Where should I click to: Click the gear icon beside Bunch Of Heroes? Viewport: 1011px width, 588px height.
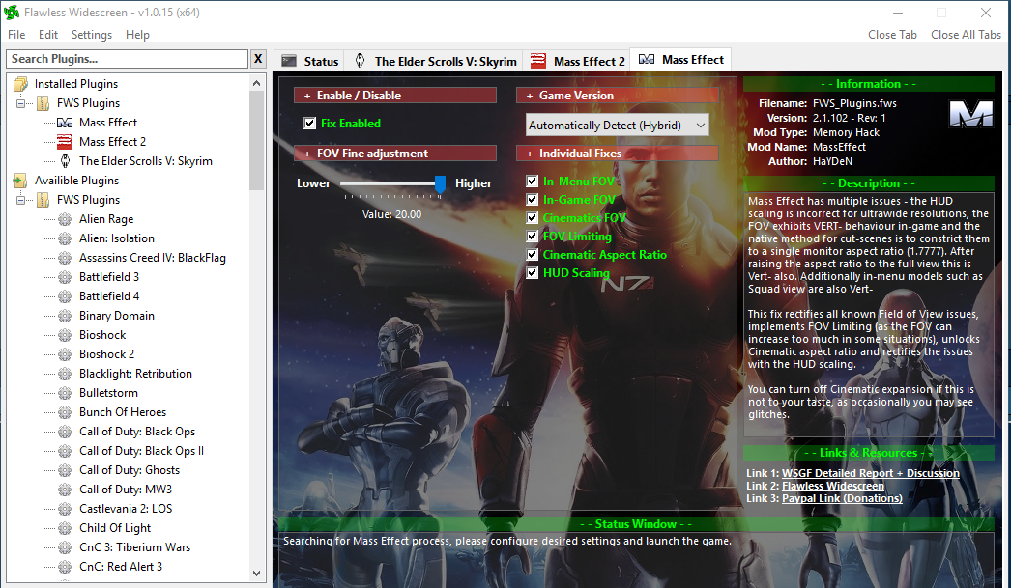65,412
